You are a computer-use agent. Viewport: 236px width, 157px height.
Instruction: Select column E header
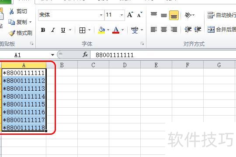tap(156, 65)
